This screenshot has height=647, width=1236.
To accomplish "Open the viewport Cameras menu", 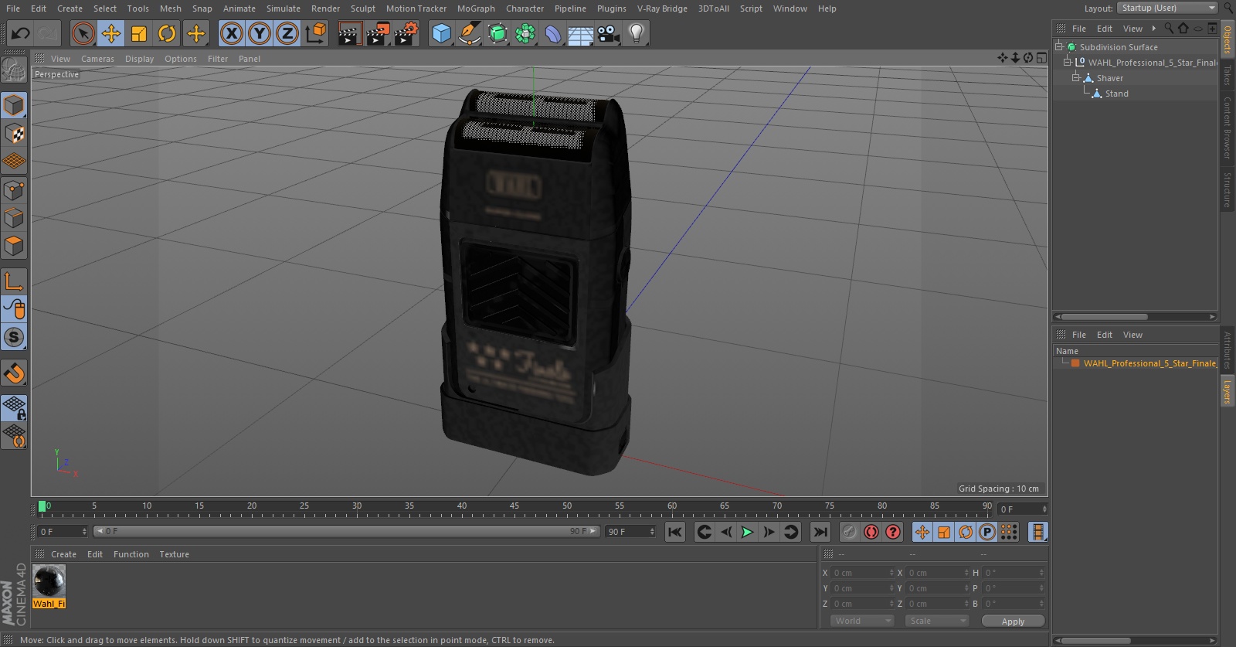I will pyautogui.click(x=97, y=59).
